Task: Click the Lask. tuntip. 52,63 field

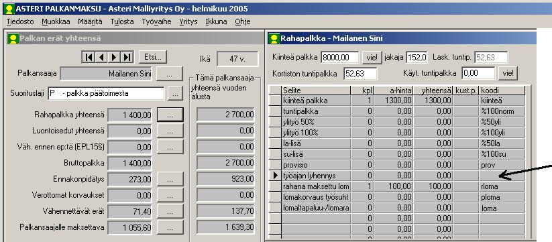Action: (x=492, y=58)
